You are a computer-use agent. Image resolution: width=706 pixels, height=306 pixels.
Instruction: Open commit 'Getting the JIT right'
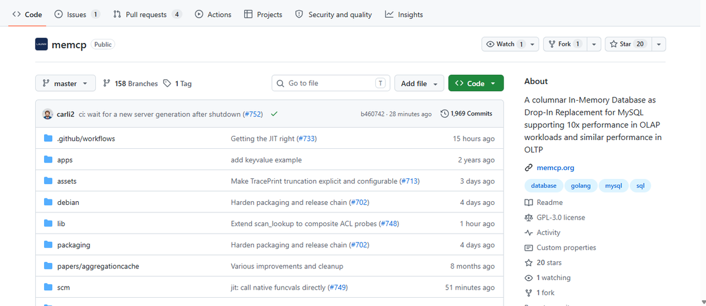coord(262,139)
